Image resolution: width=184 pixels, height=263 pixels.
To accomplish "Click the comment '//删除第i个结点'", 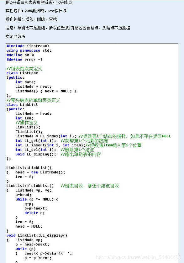I will click(x=77, y=150).
